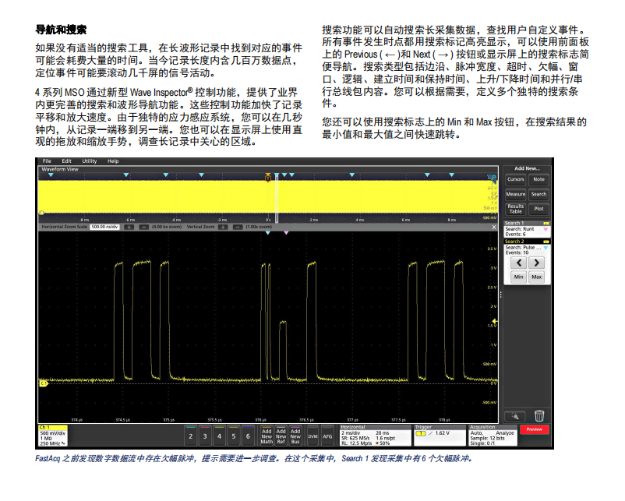The image size is (625, 501).
Task: Click the trash can delete icon
Action: click(x=539, y=416)
